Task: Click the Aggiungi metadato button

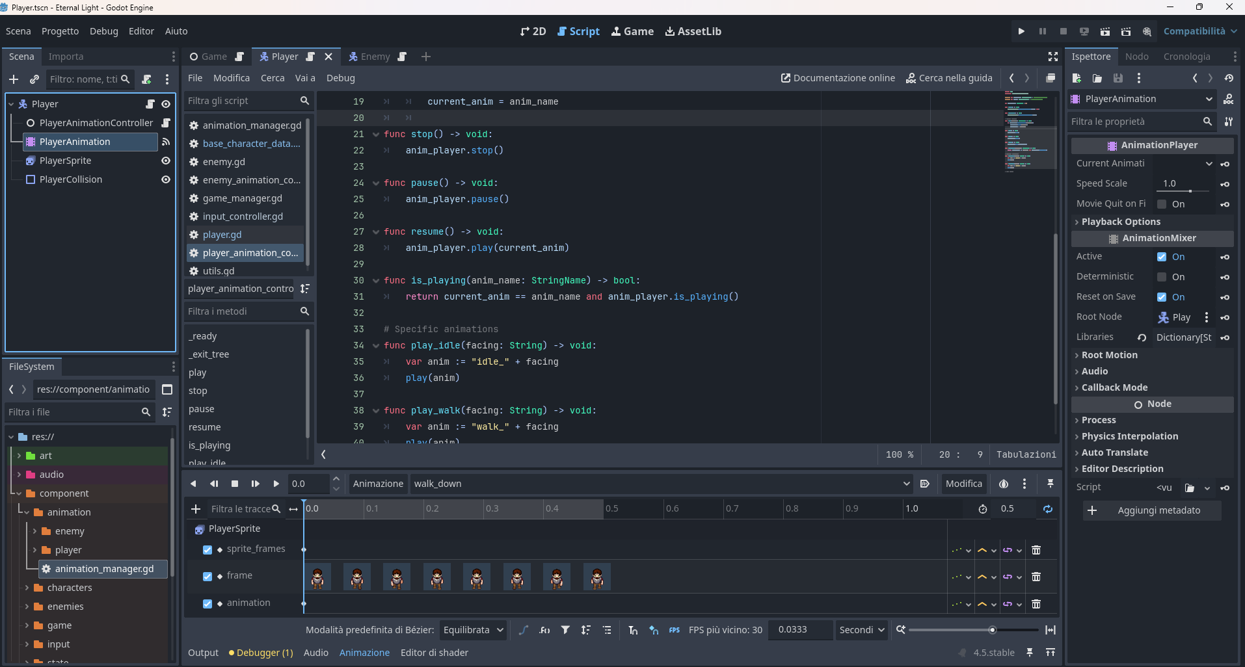Action: coord(1152,510)
